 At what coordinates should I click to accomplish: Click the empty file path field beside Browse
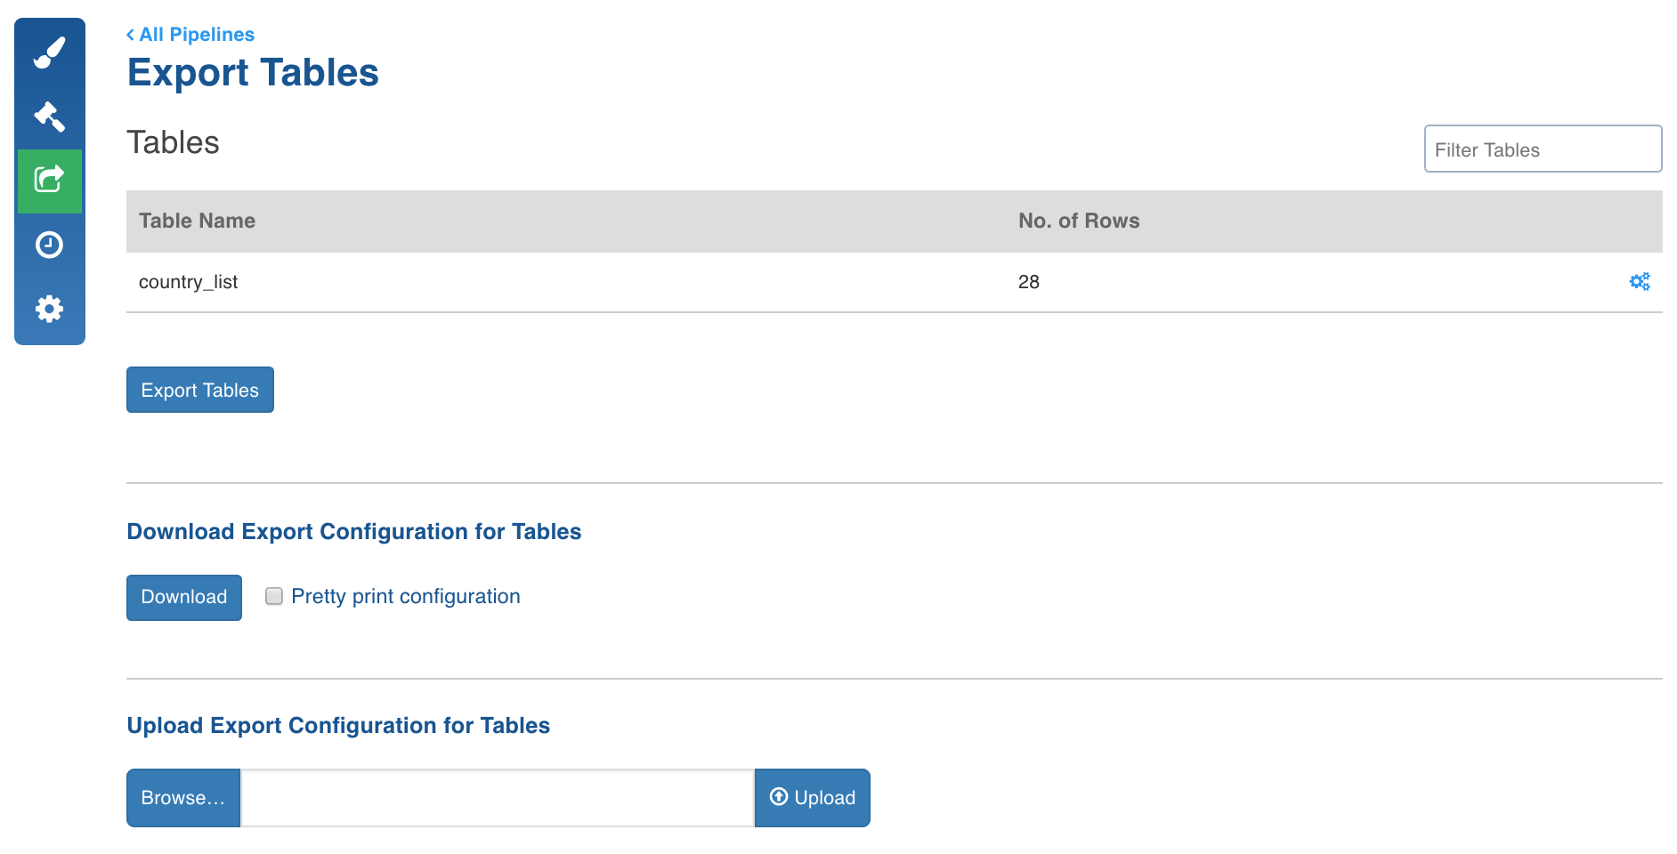[x=497, y=798]
